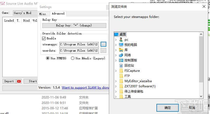Expand the 我的电脑 tree node

pyautogui.click(x=116, y=45)
